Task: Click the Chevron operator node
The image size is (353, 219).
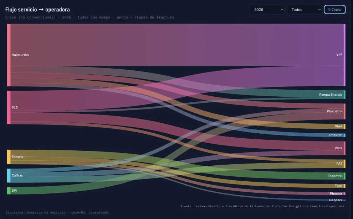Action: click(344, 135)
